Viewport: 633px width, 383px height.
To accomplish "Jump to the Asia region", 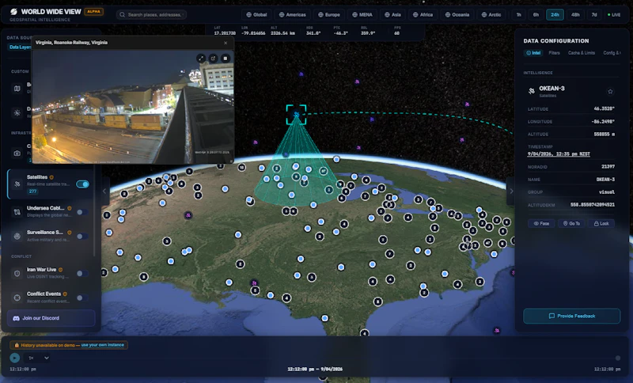I will click(392, 14).
